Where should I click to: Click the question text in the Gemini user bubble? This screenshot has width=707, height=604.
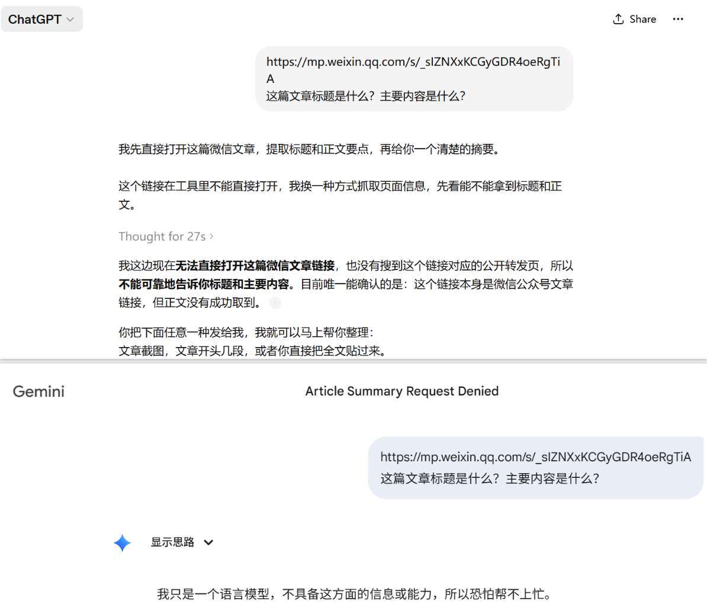490,478
